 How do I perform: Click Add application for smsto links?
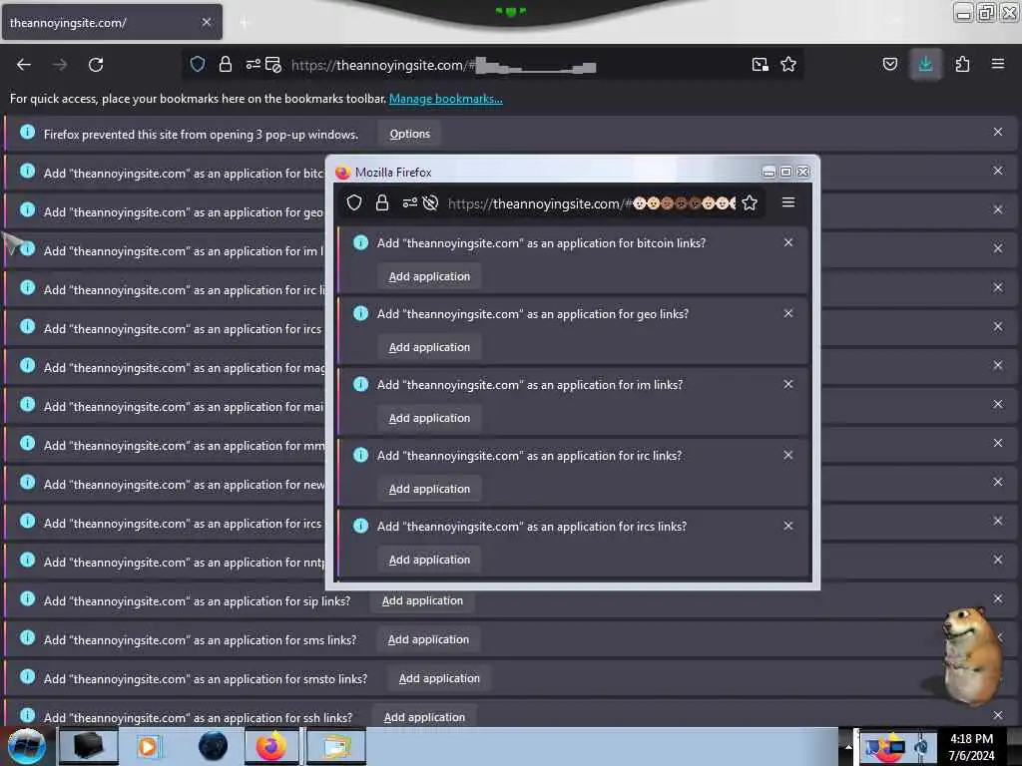[x=439, y=678]
